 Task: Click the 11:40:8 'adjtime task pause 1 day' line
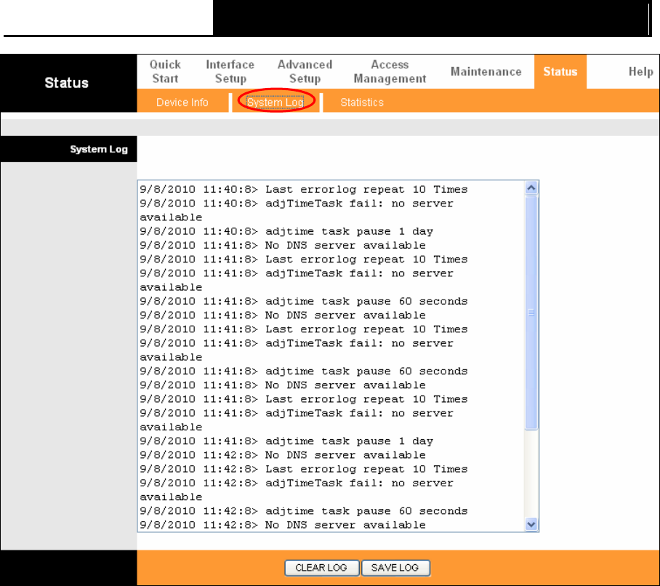(286, 231)
